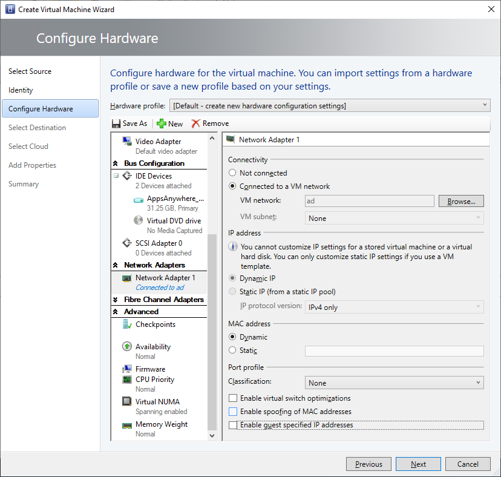The width and height of the screenshot is (501, 477).
Task: Enable spoofing of MAC addresses checkbox
Action: tap(233, 412)
